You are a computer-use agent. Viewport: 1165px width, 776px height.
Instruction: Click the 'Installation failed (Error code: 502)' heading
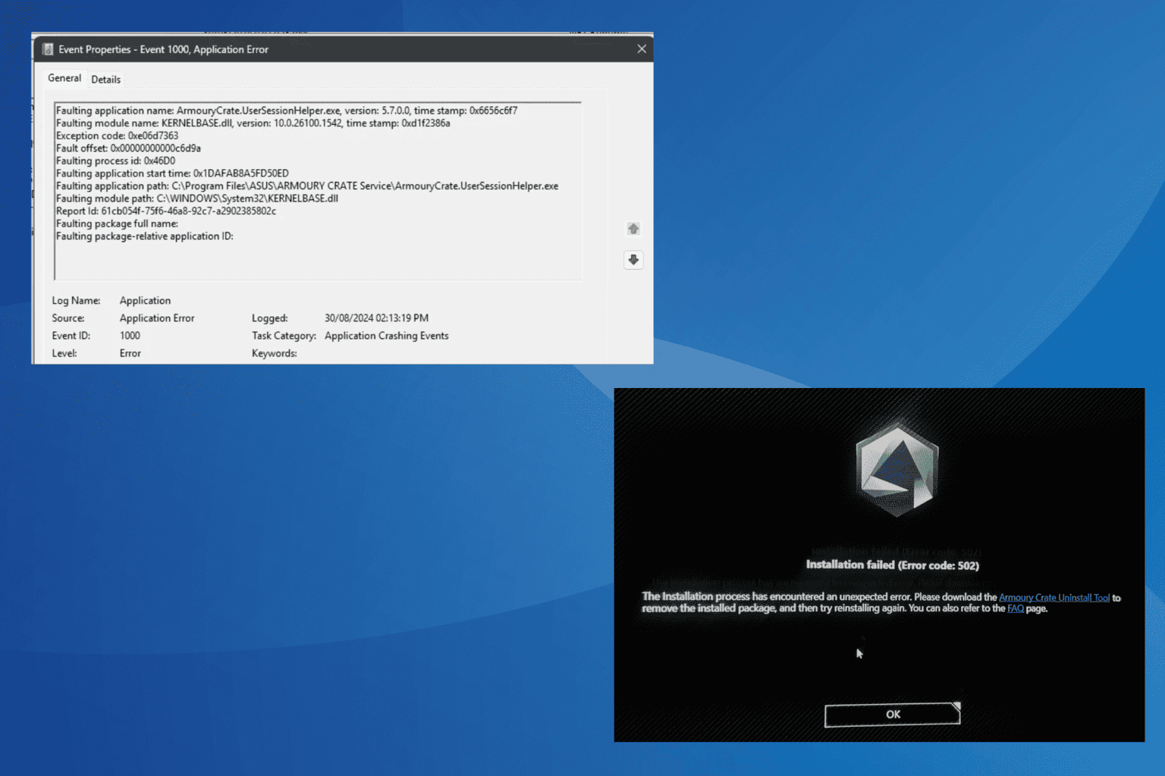coord(893,565)
